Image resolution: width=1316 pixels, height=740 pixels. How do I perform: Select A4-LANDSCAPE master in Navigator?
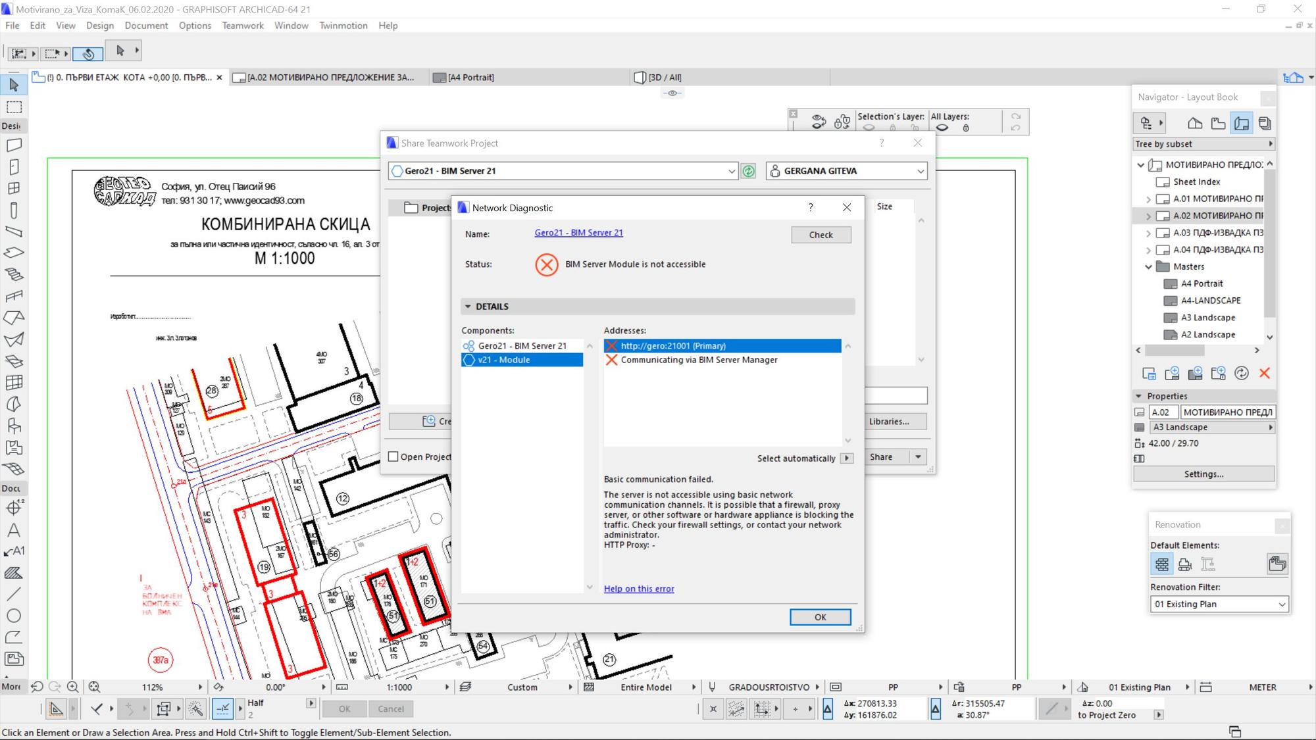tap(1211, 301)
